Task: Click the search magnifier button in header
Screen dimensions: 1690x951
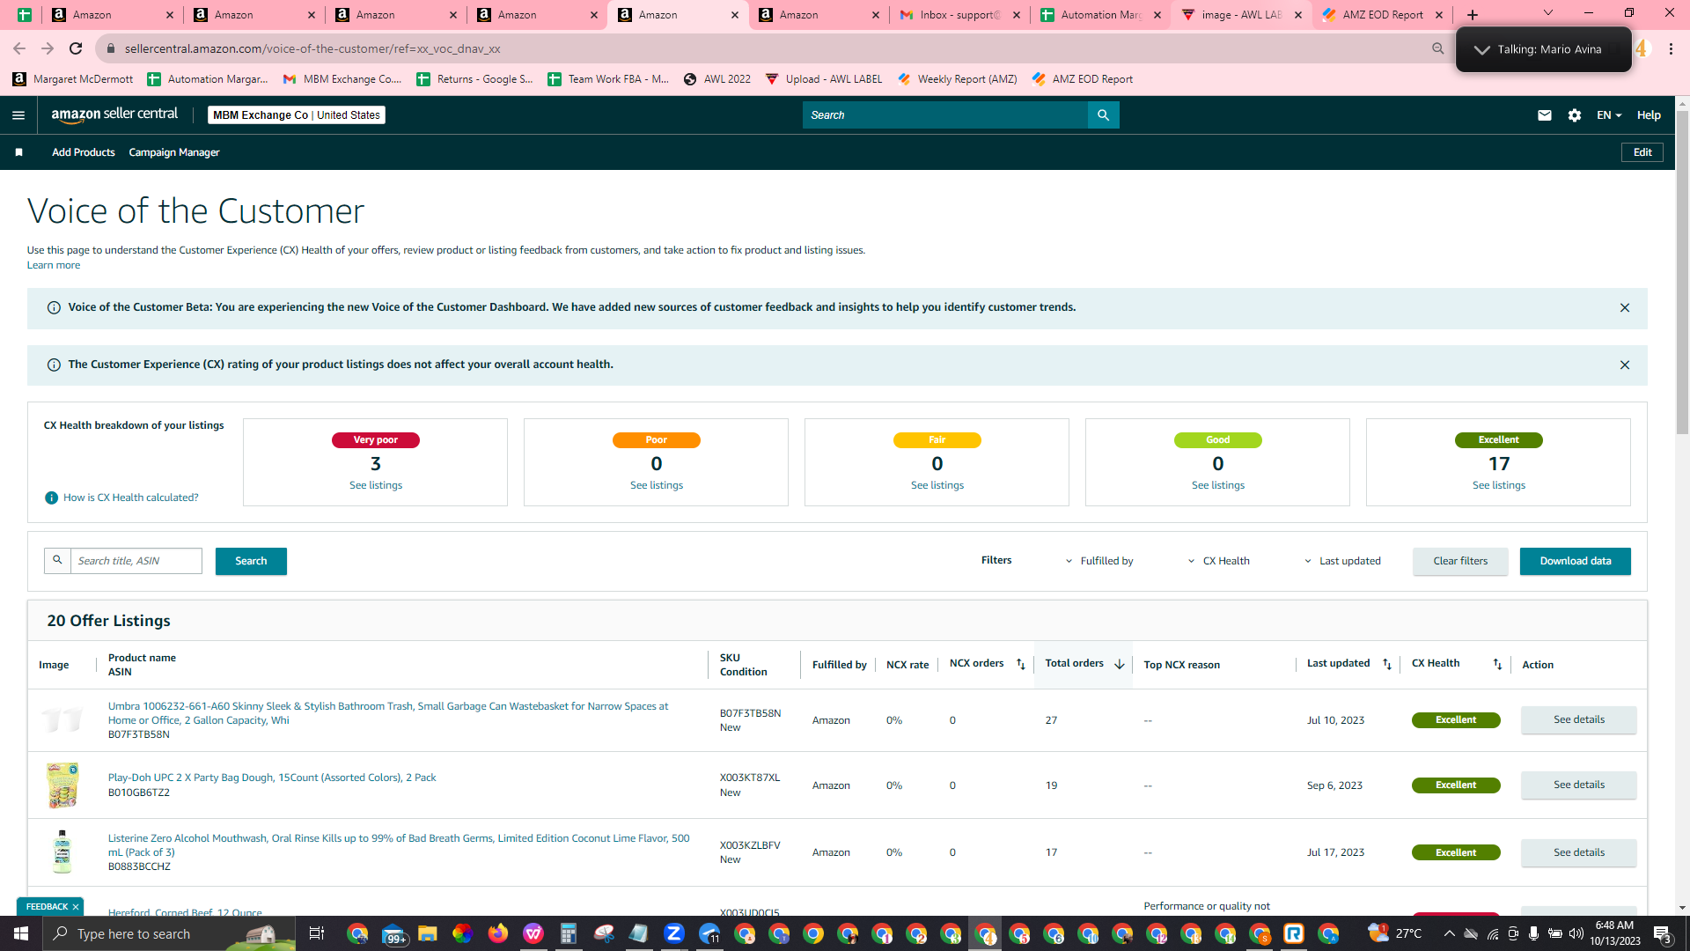Action: [x=1103, y=115]
